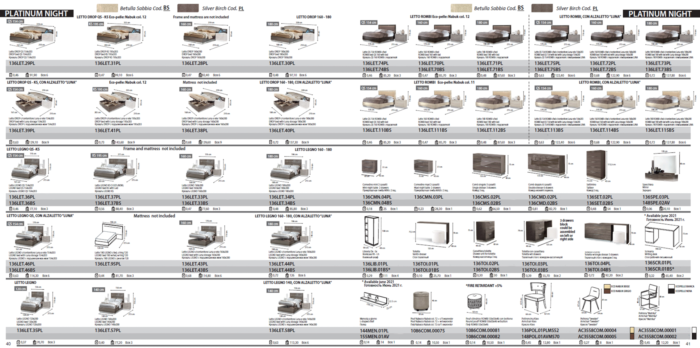Click the PLATINUM NIGHT header on left page
Image resolution: width=700 pixels, height=348 pixels.
tap(36, 13)
